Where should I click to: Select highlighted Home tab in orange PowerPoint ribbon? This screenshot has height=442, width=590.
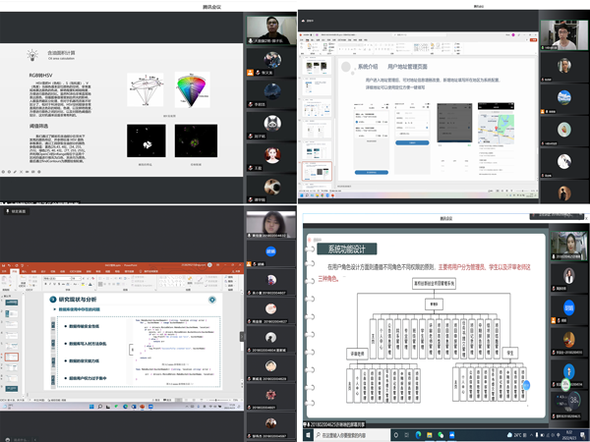point(15,271)
